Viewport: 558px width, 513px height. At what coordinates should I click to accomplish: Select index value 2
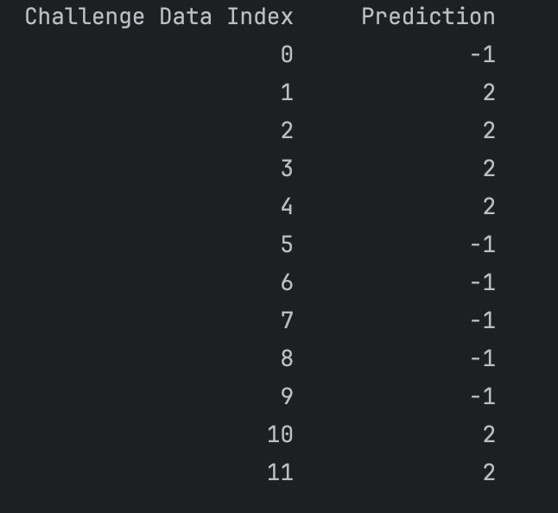click(287, 130)
